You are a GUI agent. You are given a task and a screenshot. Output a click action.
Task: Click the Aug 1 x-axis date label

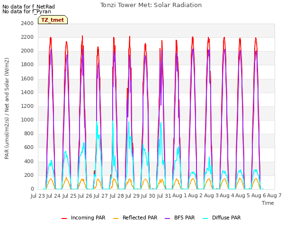coord(179,196)
